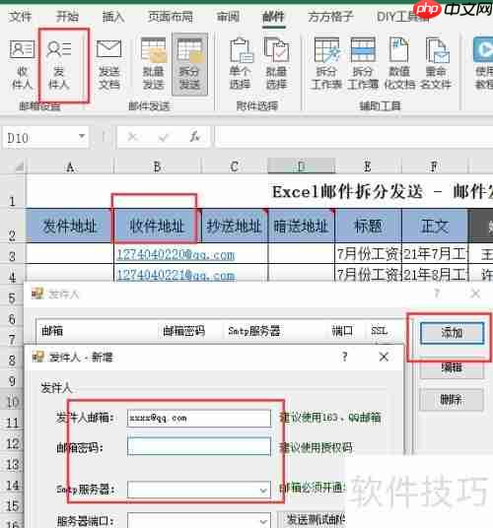The image size is (493, 528).
Task: Click the insert function fx icon
Action: pos(195,137)
